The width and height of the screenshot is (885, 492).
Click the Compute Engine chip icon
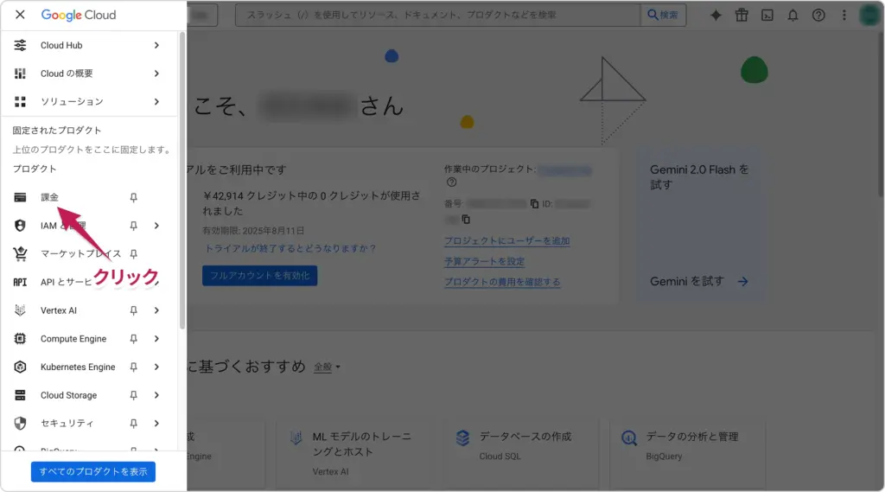tap(20, 338)
